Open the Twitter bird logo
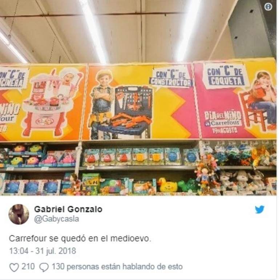279x280 pixels. pyautogui.click(x=259, y=210)
